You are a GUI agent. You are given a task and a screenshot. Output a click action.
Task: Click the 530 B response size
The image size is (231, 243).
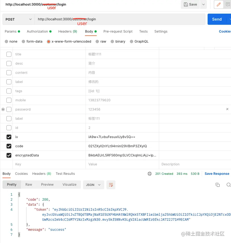(x=195, y=174)
